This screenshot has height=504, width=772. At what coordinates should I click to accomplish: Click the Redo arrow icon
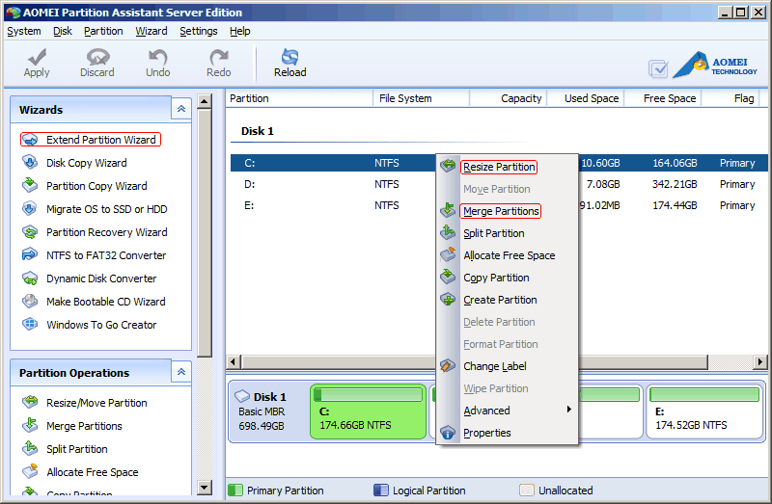point(219,57)
